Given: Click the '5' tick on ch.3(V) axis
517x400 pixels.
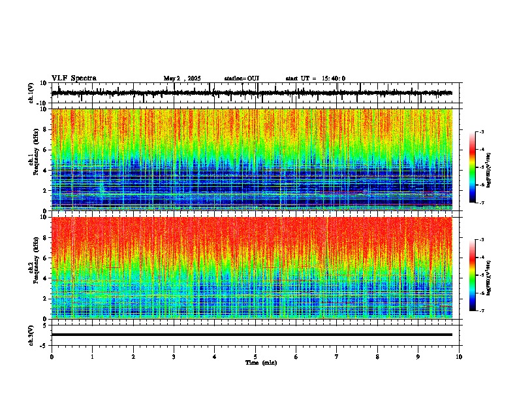Looking at the screenshot, I should pos(45,325).
